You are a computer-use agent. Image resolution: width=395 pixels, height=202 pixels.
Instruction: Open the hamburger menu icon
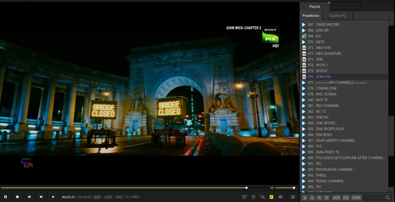293,197
